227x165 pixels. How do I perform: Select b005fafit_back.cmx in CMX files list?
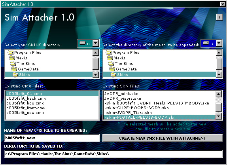click(26, 99)
